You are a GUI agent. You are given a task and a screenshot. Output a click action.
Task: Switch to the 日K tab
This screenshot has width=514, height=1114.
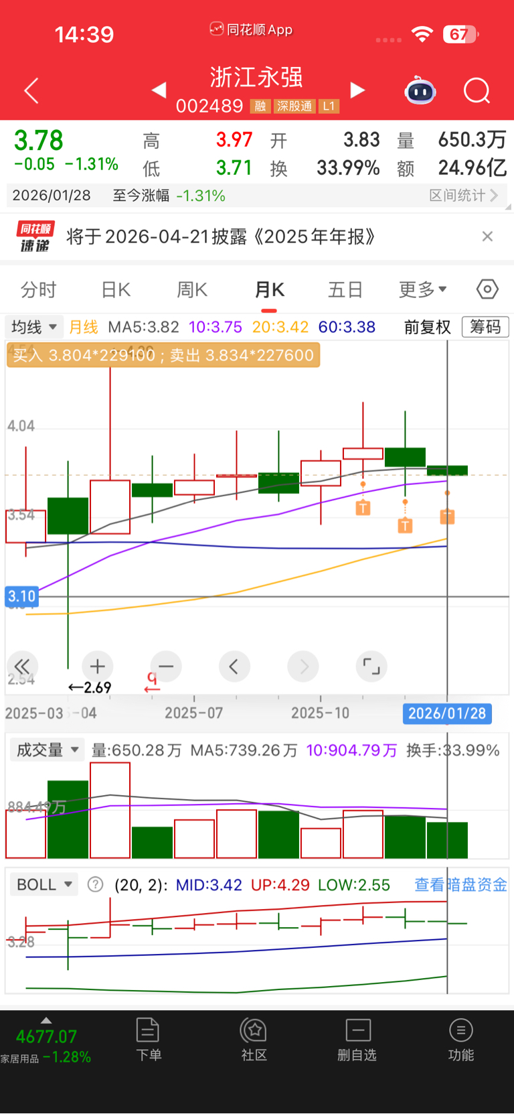click(x=116, y=289)
